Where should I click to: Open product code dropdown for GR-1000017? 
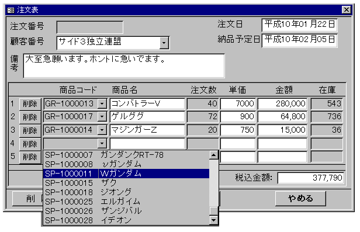point(102,117)
